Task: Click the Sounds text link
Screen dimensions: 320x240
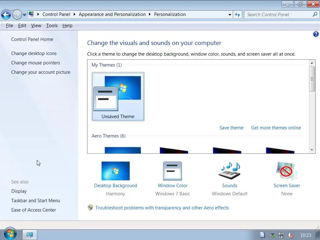Action: pyautogui.click(x=230, y=186)
